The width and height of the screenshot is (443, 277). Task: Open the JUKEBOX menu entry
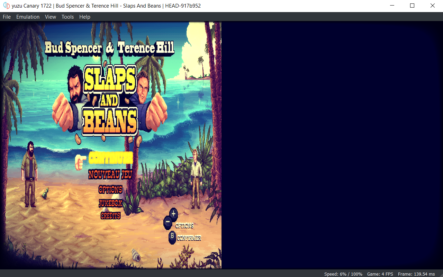110,203
